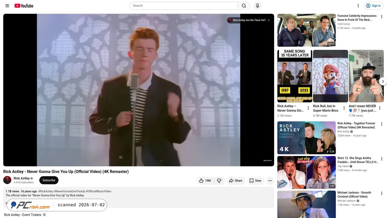Viewport: 387px width, 218px height.
Task: Dismiss the 'Are We There Yet?' card
Action: (268, 20)
